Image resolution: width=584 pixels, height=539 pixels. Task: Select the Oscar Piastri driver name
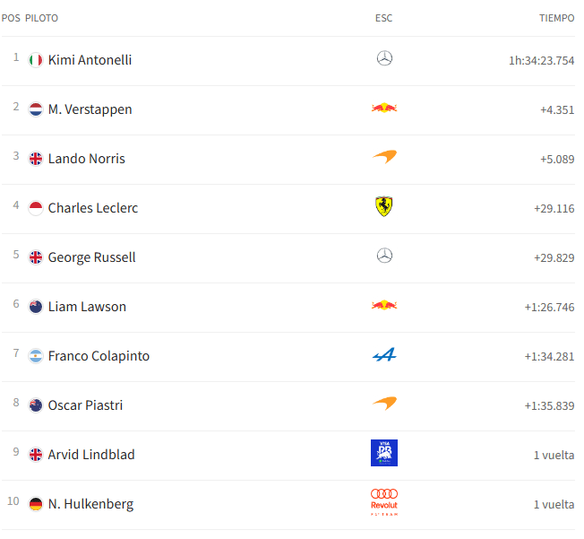coord(85,405)
